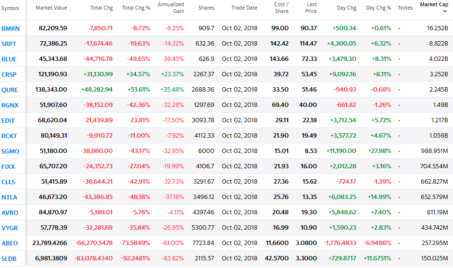The image size is (453, 268).
Task: Sort by Total Chg % column
Action: point(136,8)
